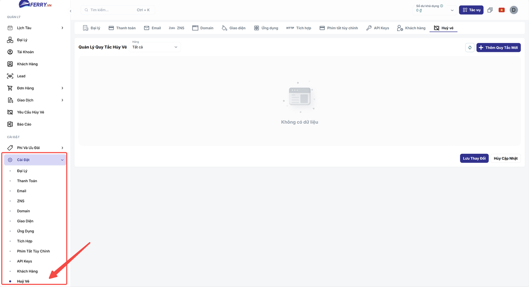529x287 pixels.
Task: Switch to the Giao diện tab
Action: [234, 28]
